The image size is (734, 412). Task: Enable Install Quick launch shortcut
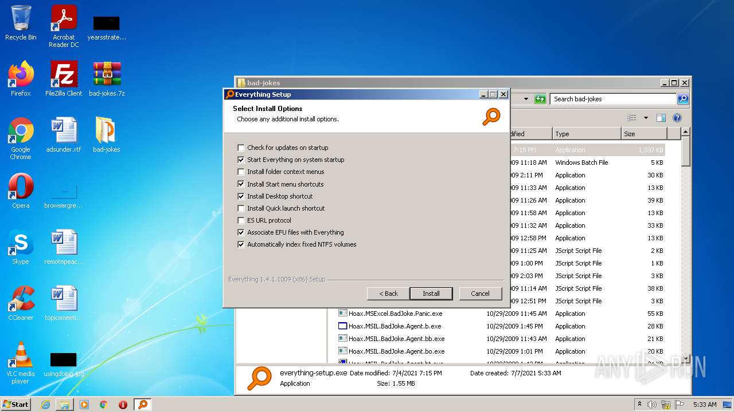[x=241, y=208]
